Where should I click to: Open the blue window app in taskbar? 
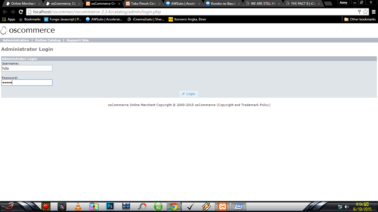[x=239, y=206]
